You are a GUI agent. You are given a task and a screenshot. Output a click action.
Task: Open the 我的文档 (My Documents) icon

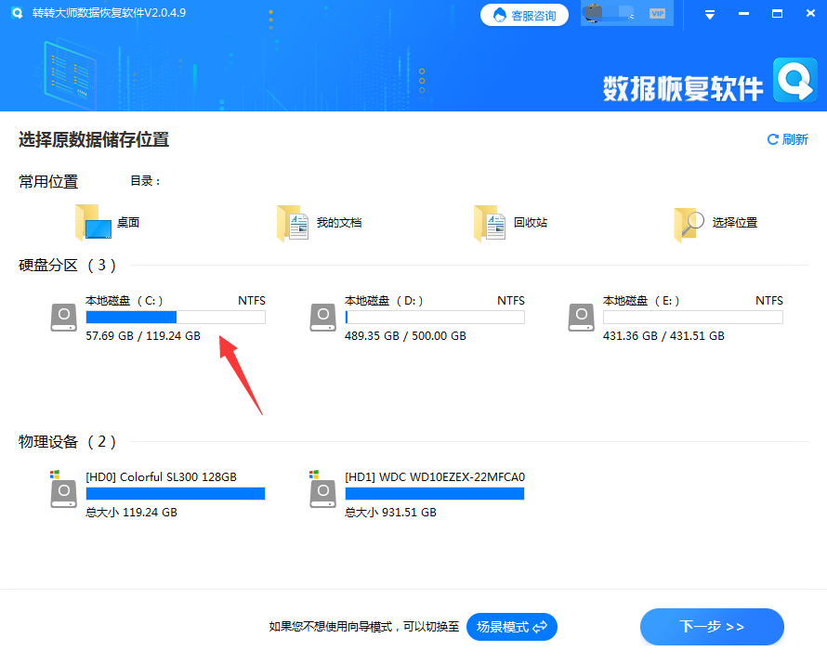pos(293,222)
